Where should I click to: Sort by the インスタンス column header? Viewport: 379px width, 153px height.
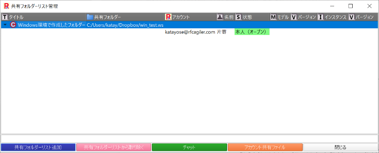pyautogui.click(x=332, y=17)
